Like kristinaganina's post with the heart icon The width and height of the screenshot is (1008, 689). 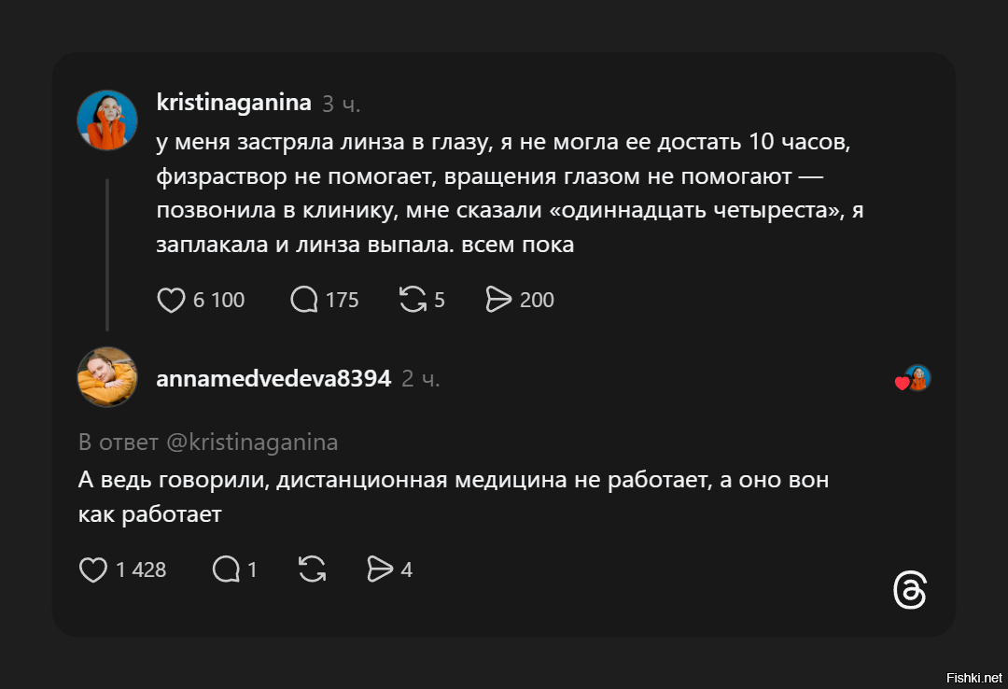172,300
